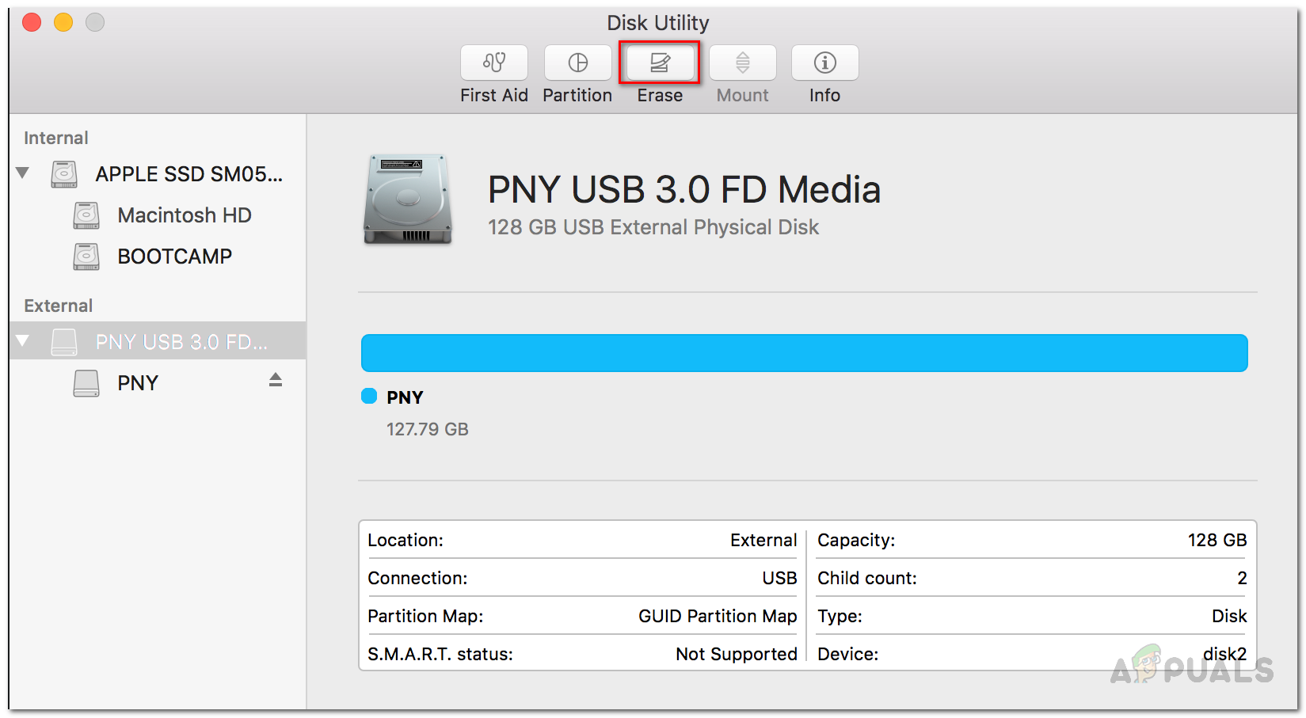Select the BOOTCAMP label in sidebar

174,256
